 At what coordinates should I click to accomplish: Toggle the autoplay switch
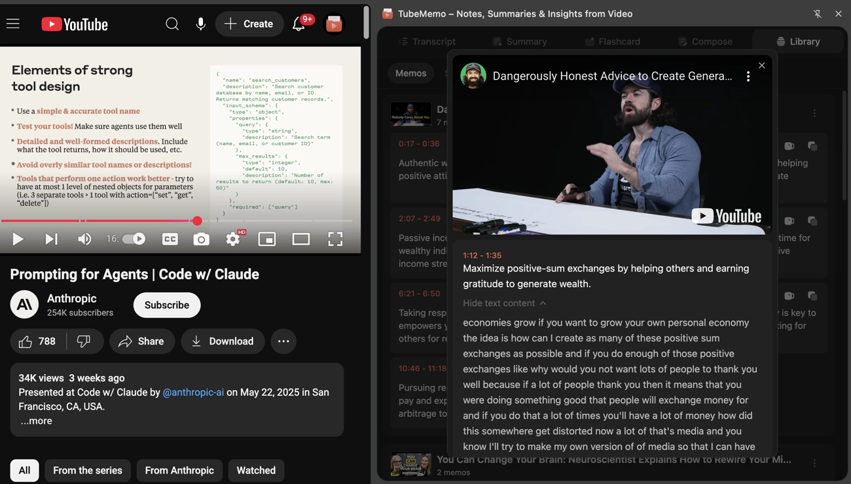pos(134,239)
